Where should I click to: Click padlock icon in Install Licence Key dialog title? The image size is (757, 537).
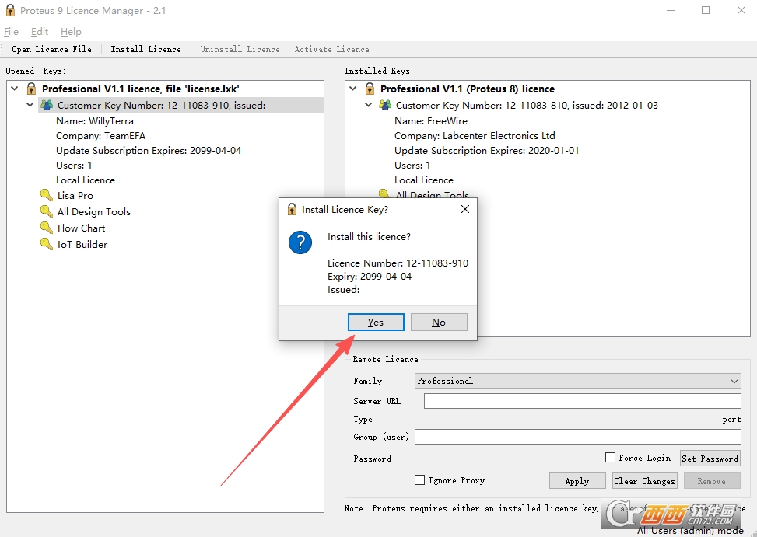292,209
